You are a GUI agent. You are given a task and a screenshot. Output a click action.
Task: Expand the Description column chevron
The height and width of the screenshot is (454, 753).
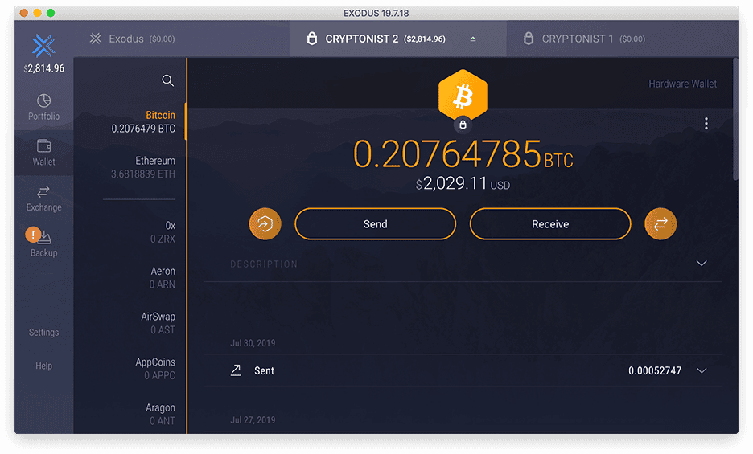(x=702, y=264)
